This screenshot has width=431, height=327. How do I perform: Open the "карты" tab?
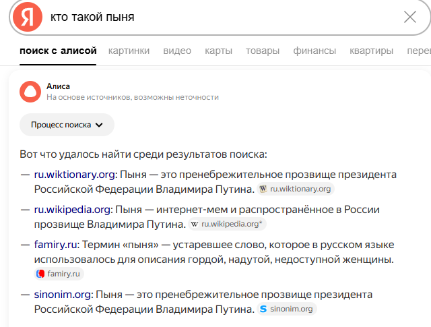[219, 51]
